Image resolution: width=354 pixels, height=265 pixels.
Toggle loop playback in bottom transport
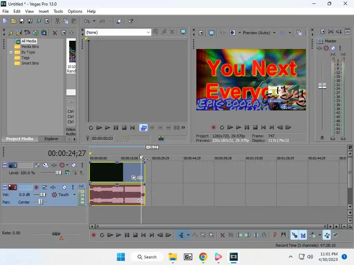102,235
